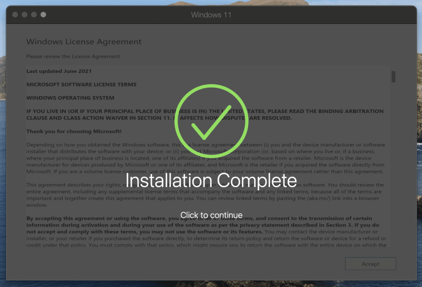Click "MICROSOFT SOFTWARE LICENSE TERMS" line
Image resolution: width=422 pixels, height=287 pixels.
(81, 84)
